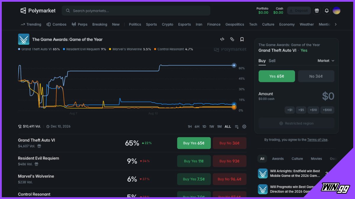Image resolution: width=355 pixels, height=199 pixels.
Task: Switch to the Buy tab
Action: [262, 61]
